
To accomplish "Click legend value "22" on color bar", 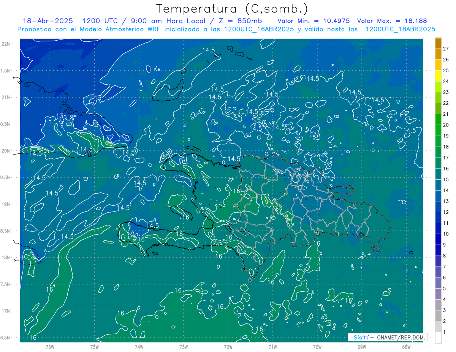I will click(x=446, y=103).
